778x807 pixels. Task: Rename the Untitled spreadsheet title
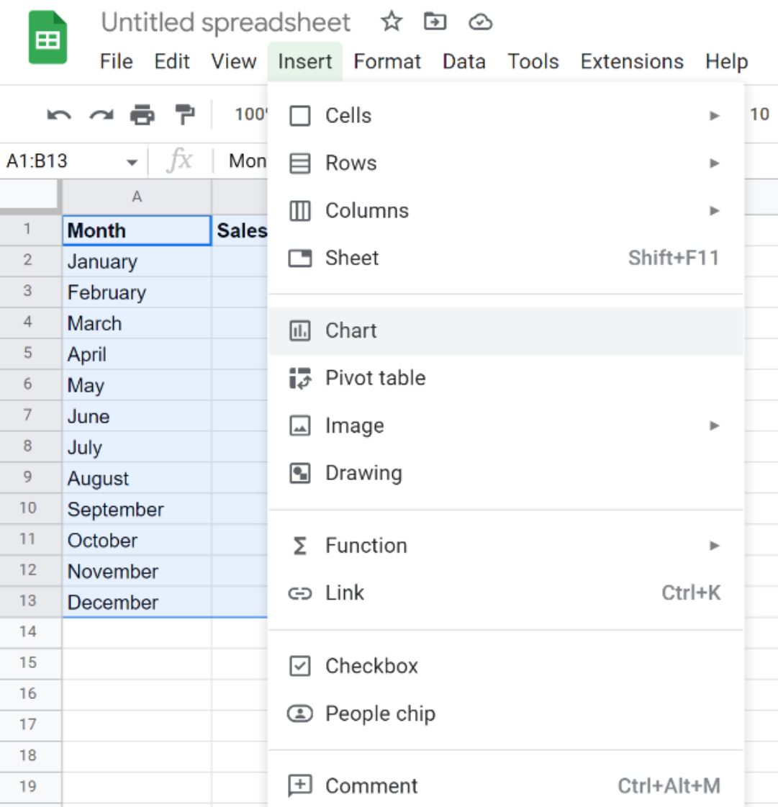pos(225,22)
